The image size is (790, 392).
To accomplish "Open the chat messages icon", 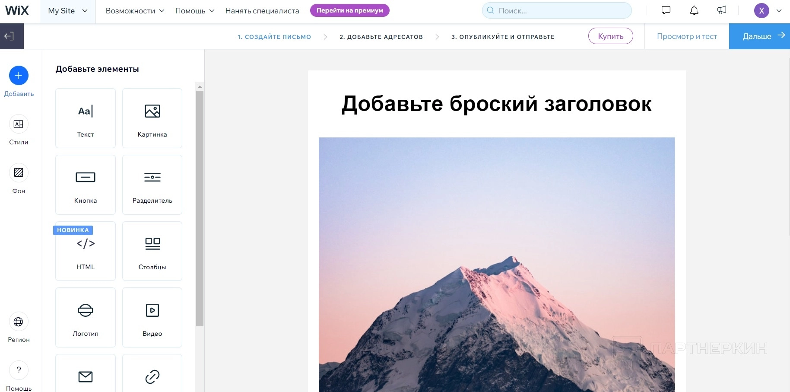I will click(x=666, y=10).
